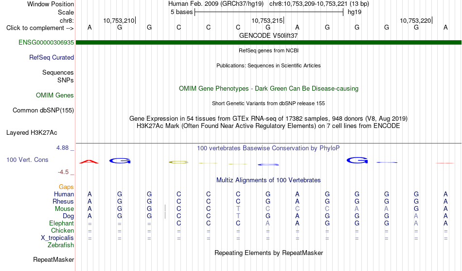Click the Mouse species label
The height and width of the screenshot is (271, 462).
point(65,209)
